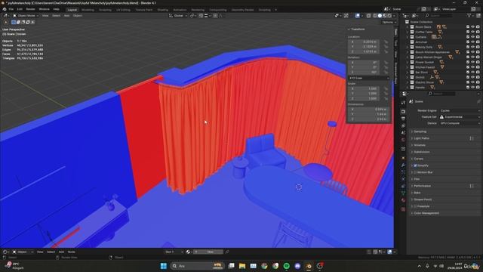Click the set select mode box icon
Screen dimensions: 483x272
(14, 22)
